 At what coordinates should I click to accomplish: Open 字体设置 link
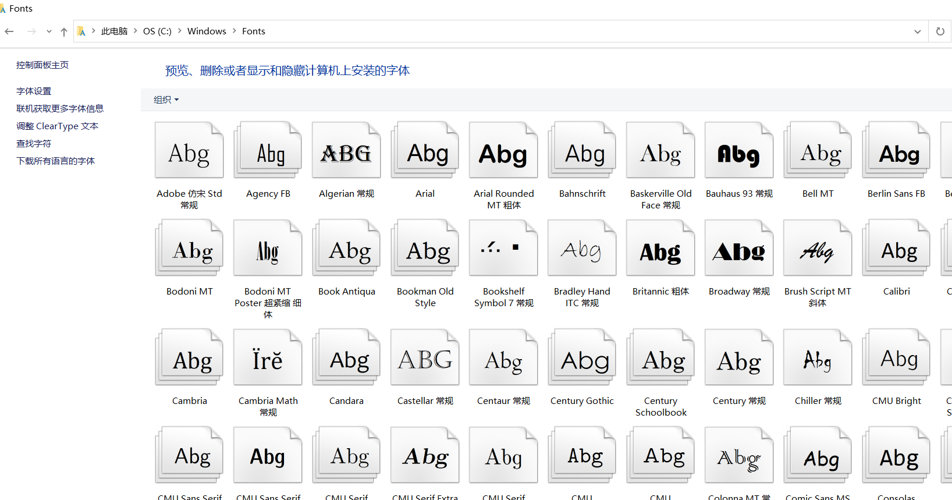[34, 91]
